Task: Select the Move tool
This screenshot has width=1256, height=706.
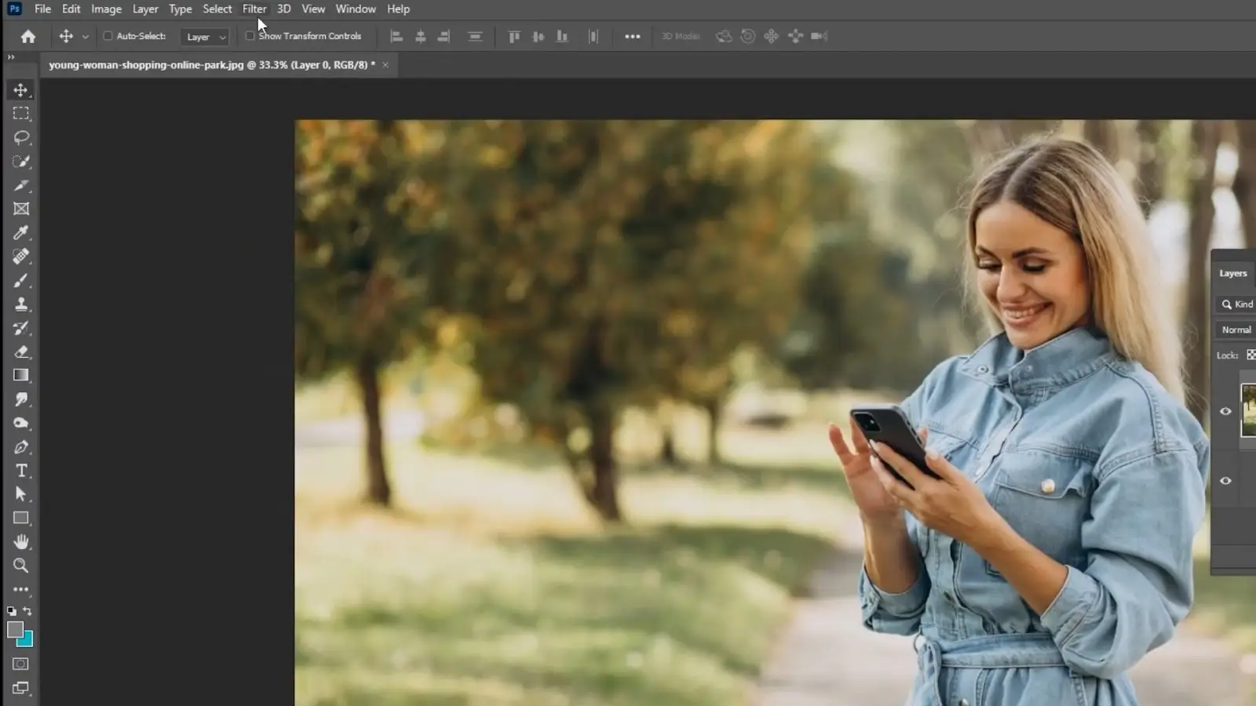Action: tap(21, 89)
